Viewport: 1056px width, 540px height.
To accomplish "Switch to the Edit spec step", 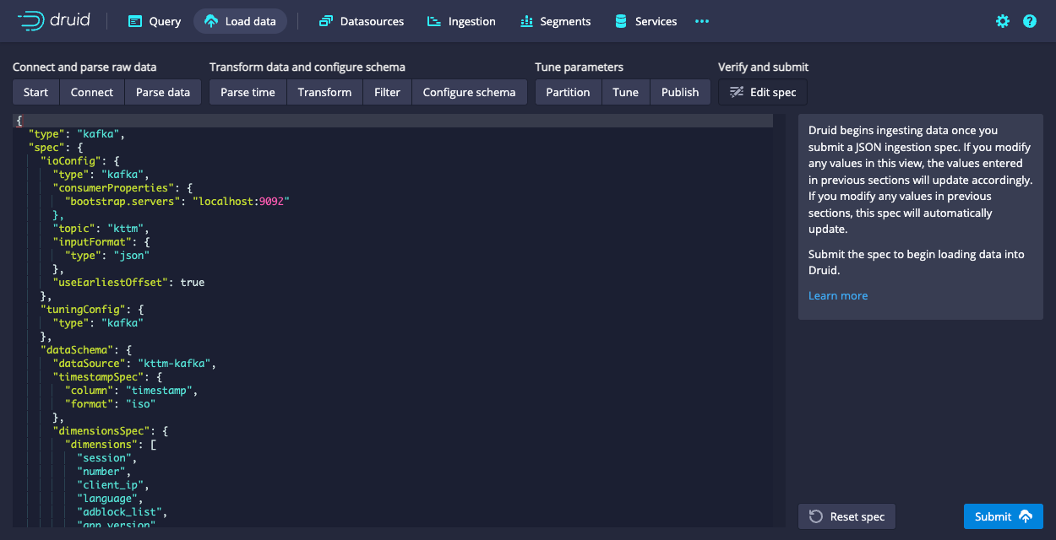I will point(763,92).
